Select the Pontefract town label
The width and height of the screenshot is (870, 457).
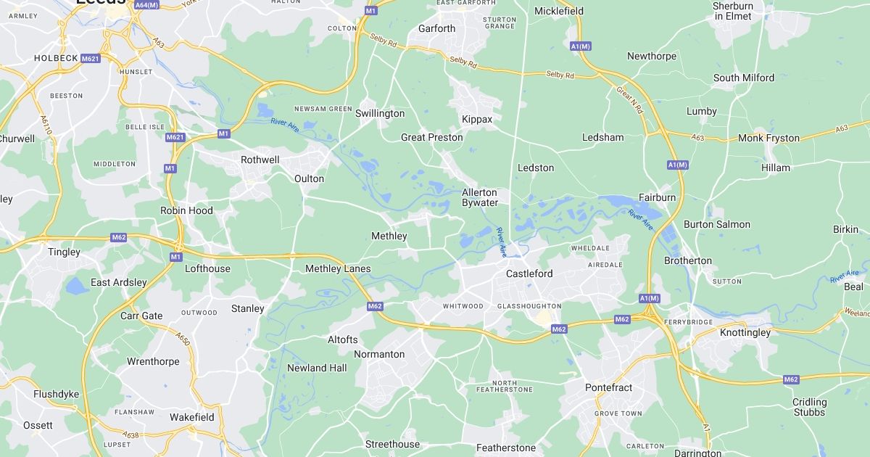click(x=609, y=387)
